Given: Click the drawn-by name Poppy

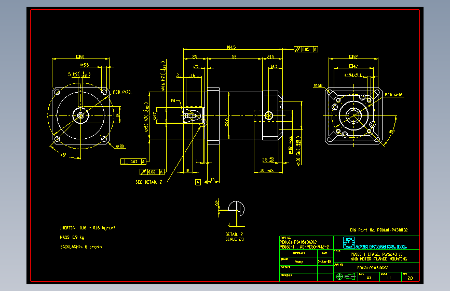Looking at the screenshot, I should click(x=298, y=261).
